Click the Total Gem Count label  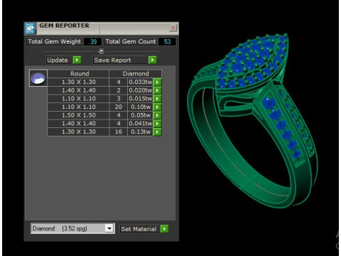(131, 42)
